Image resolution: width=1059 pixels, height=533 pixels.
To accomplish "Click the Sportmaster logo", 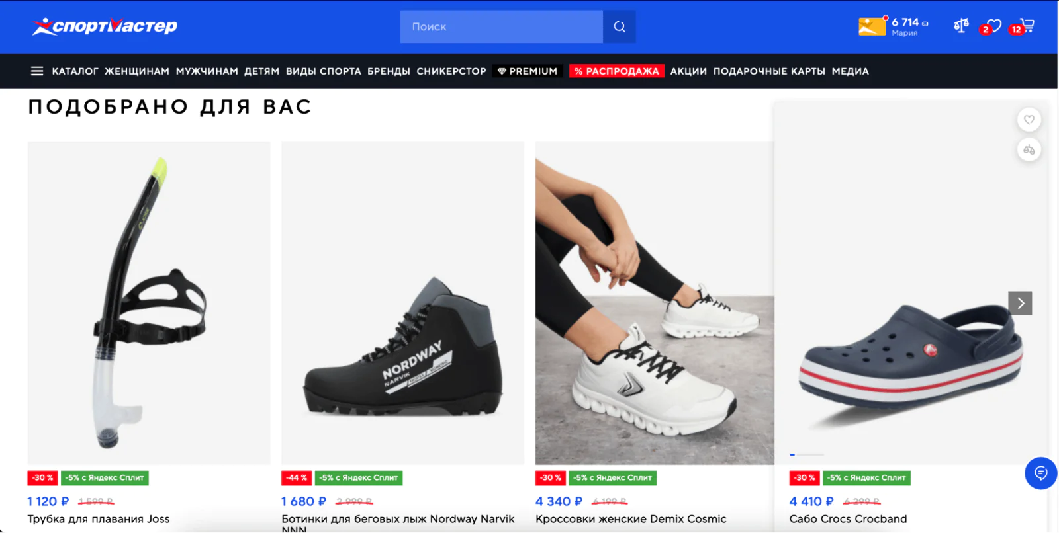I will 105,26.
